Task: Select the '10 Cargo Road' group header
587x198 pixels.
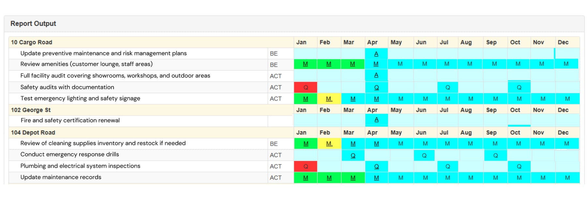Action: 32,42
